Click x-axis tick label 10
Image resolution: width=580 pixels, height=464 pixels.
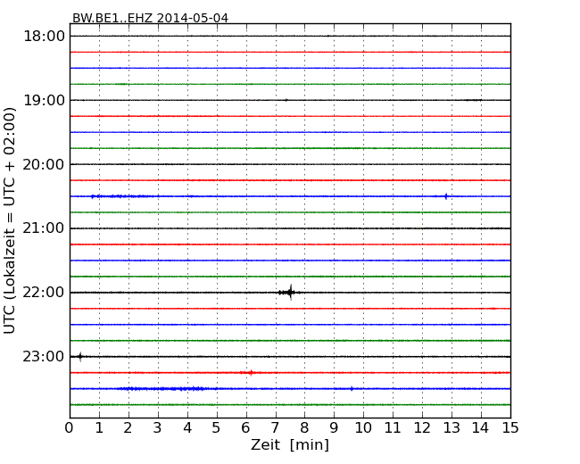click(363, 428)
